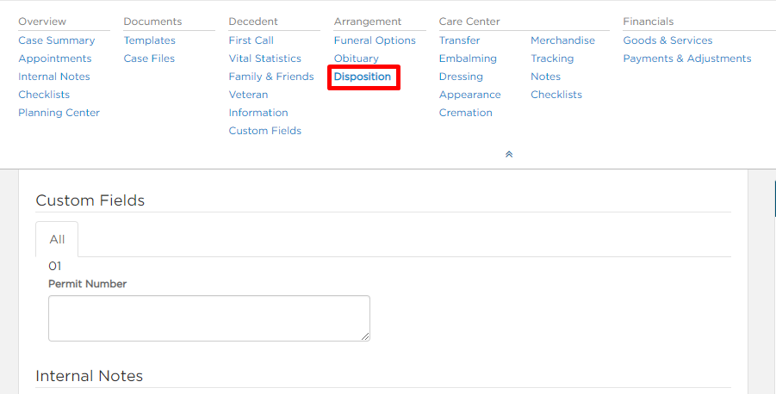The width and height of the screenshot is (776, 394).
Task: Select Funeral Options
Action: tap(375, 40)
